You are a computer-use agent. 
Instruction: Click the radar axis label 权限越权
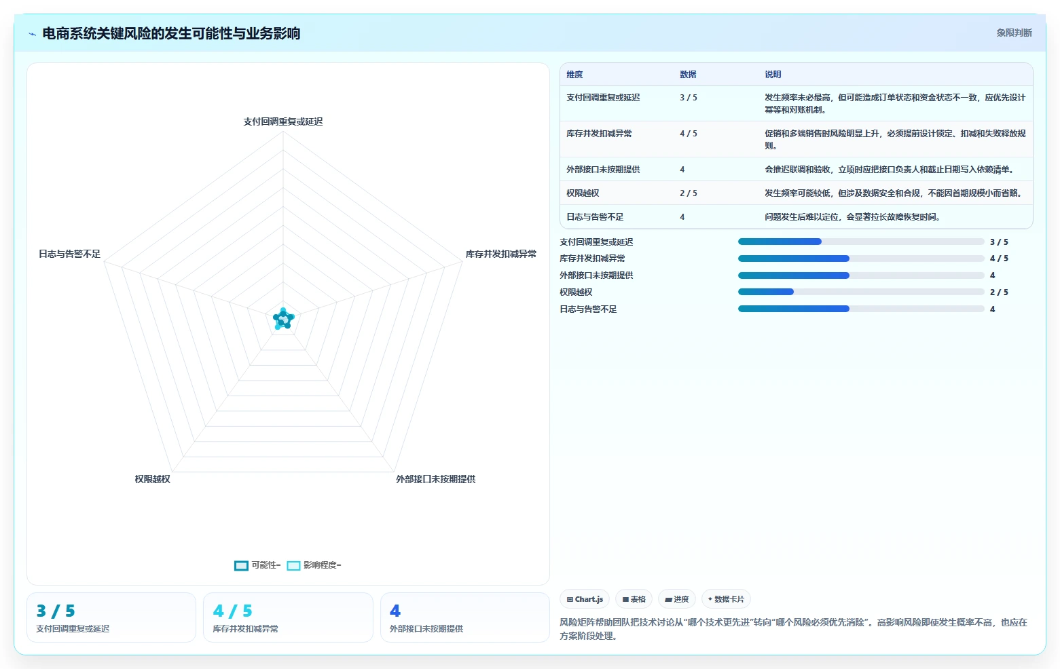152,480
